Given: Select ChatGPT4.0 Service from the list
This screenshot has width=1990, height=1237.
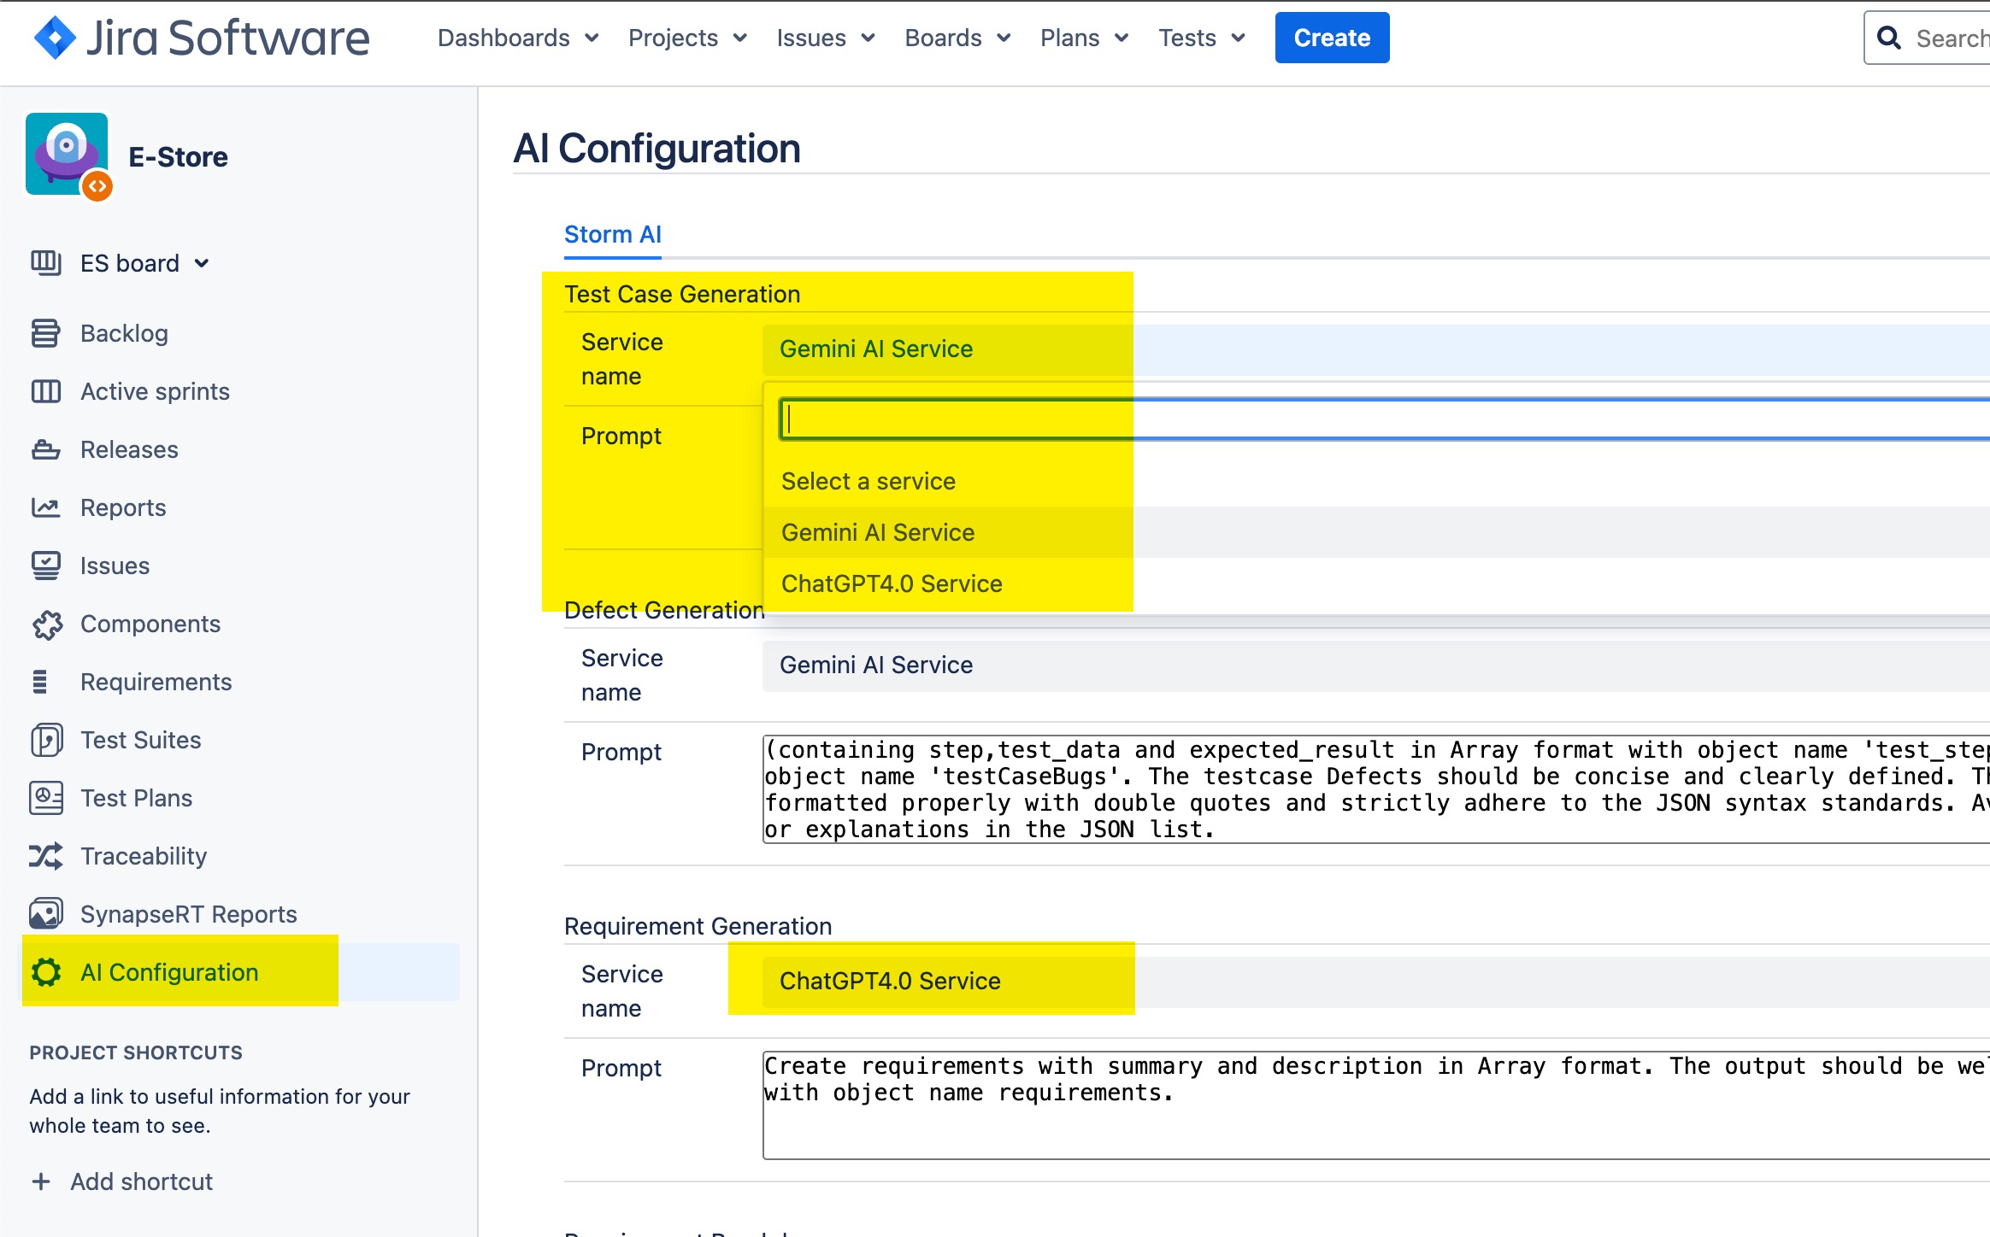Looking at the screenshot, I should [891, 583].
